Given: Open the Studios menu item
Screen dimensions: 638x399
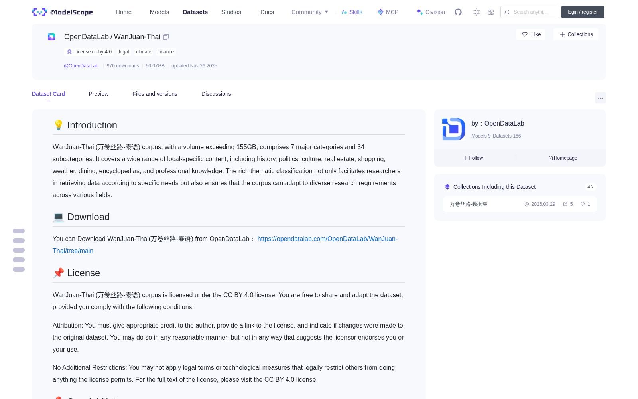Looking at the screenshot, I should point(231,12).
